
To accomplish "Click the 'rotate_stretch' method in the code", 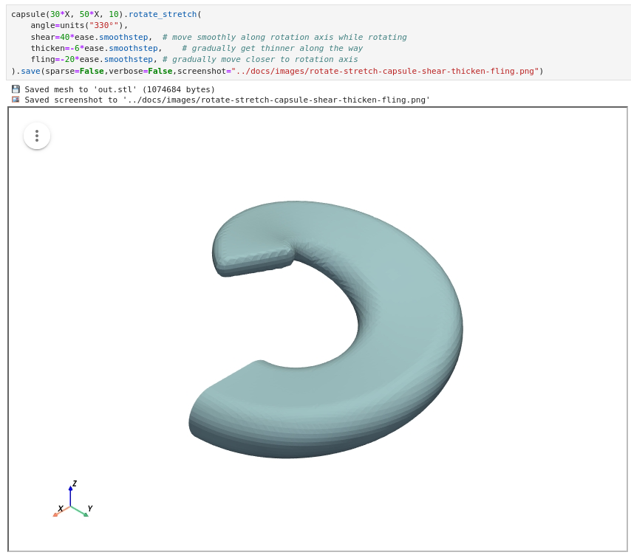I will click(163, 15).
